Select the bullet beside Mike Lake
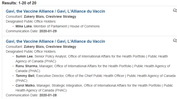Viewport: 177px width, 99px height. (x=13, y=26)
